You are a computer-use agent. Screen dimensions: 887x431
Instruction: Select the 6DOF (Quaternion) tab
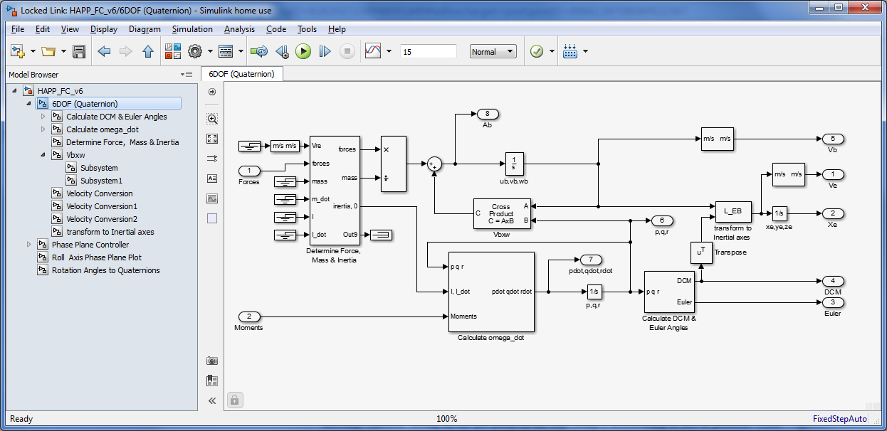(242, 74)
